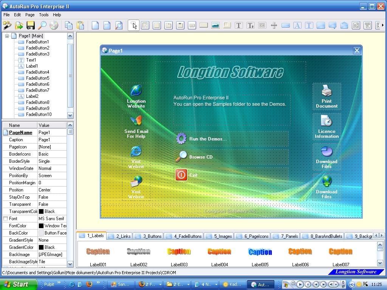Open the Help menu
The height and width of the screenshot is (290, 387).
coord(57,15)
